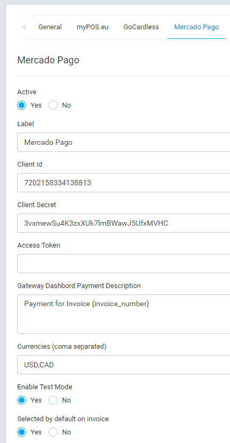Open the General tab
The width and height of the screenshot is (230, 443).
50,27
